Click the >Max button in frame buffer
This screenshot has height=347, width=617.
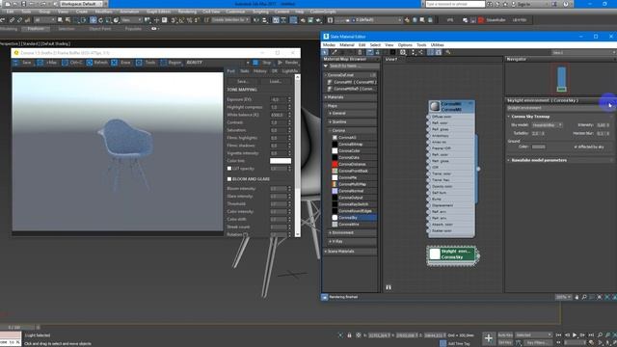pos(47,63)
